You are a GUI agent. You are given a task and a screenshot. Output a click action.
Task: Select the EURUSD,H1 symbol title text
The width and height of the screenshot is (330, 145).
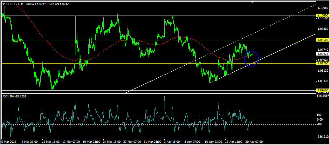[x=14, y=4]
